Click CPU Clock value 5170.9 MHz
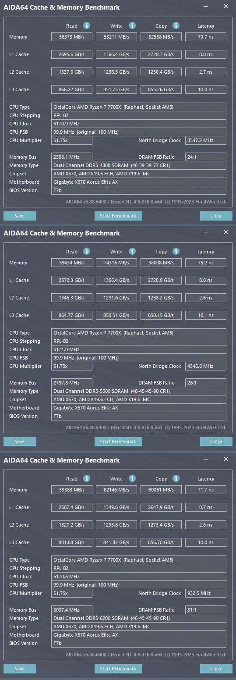The width and height of the screenshot is (236, 680). (139, 124)
